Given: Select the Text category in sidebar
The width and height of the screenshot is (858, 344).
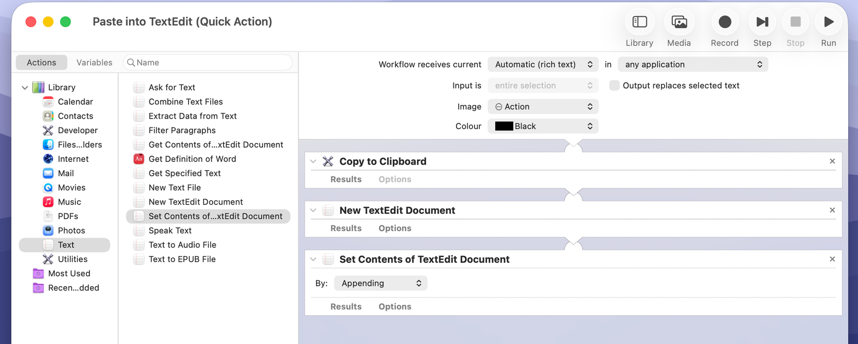Looking at the screenshot, I should [64, 245].
